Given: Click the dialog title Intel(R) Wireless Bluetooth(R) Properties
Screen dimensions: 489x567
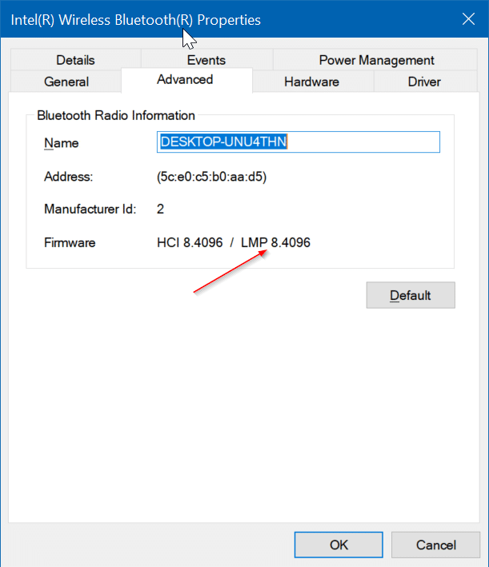Looking at the screenshot, I should [x=136, y=20].
